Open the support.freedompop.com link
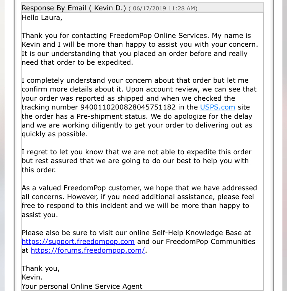Screen dimensions: 287x291 78,242
